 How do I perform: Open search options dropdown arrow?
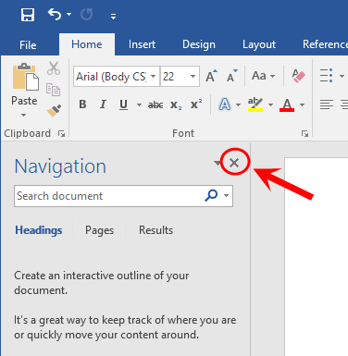coord(227,195)
